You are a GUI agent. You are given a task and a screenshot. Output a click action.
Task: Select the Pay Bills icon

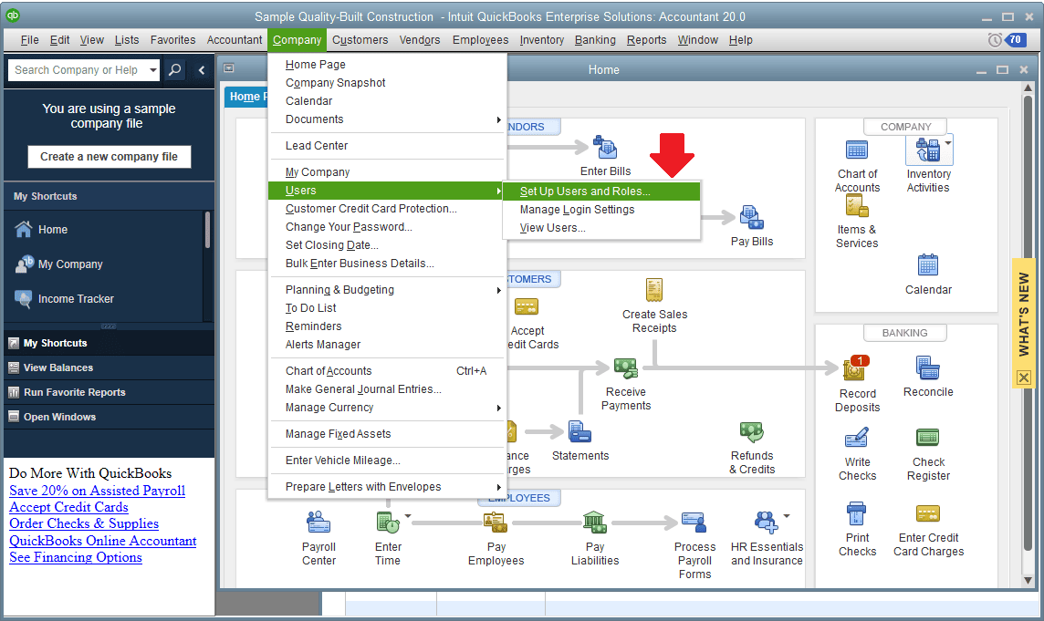click(751, 215)
